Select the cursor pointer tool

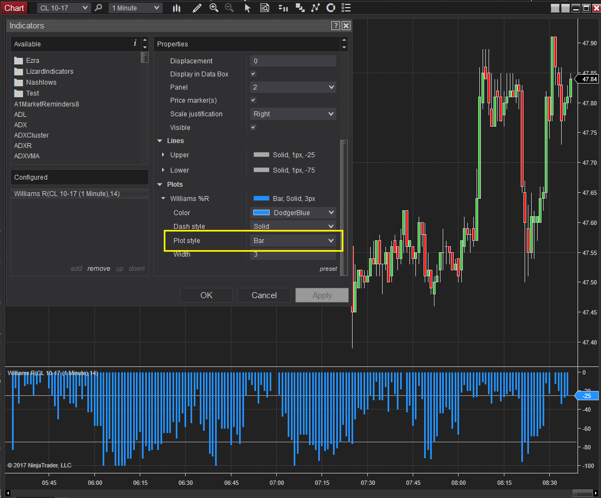(x=247, y=8)
